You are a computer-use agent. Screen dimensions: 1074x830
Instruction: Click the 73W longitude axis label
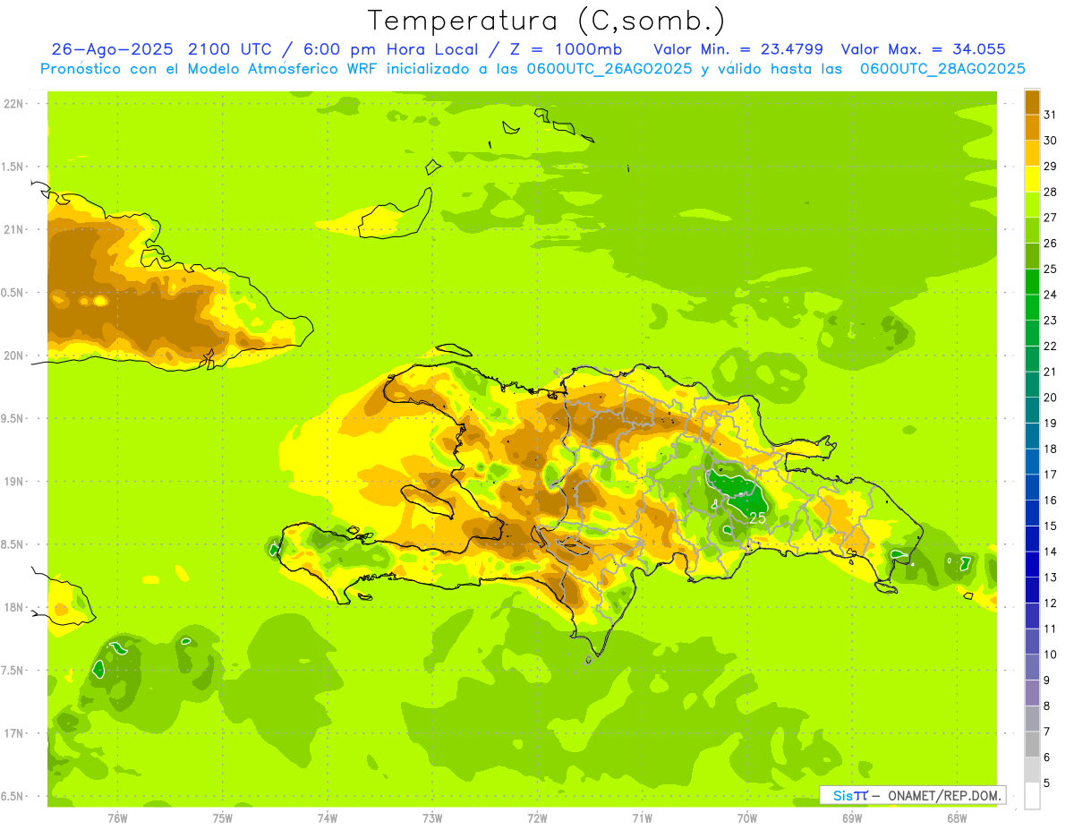click(431, 817)
